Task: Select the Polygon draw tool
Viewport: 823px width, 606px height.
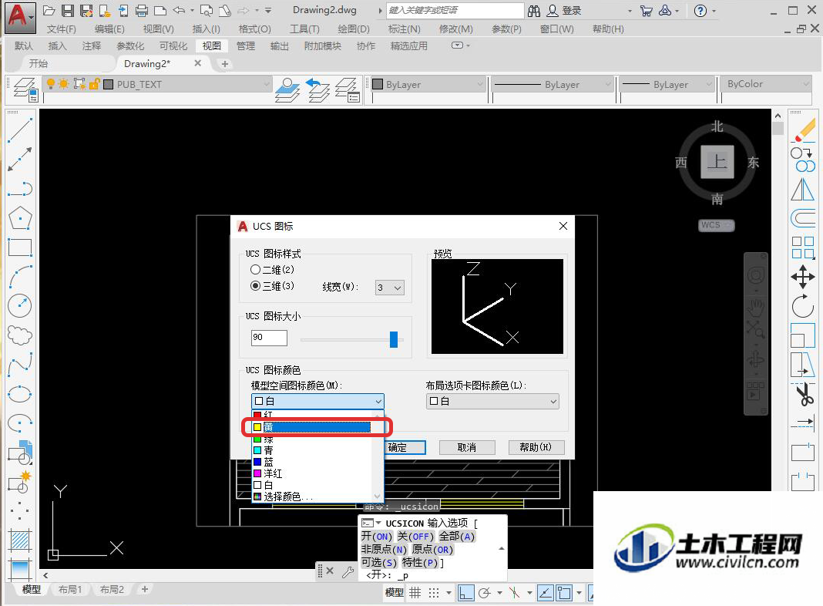Action: [20, 217]
